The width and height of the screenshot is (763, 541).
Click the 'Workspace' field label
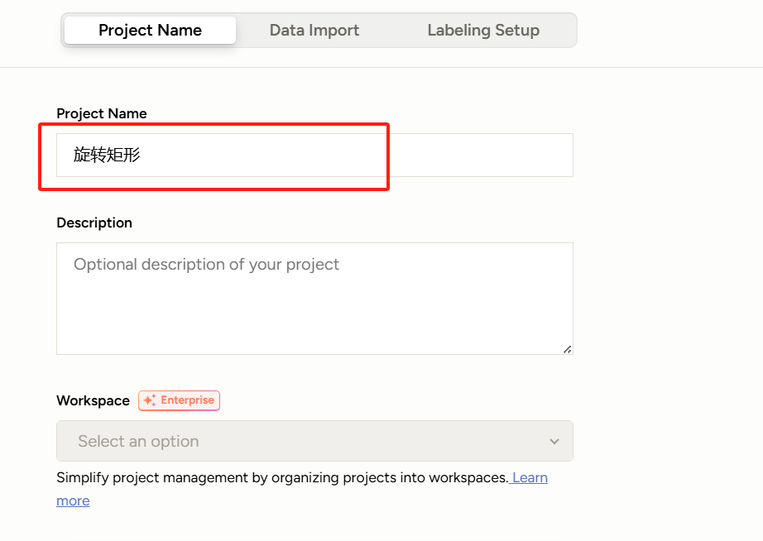pos(93,400)
